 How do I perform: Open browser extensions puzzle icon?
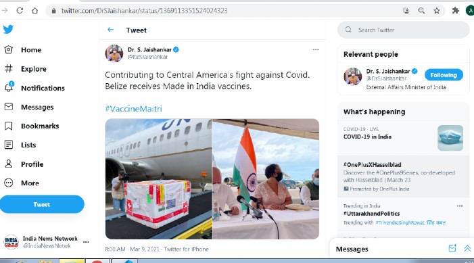point(456,11)
